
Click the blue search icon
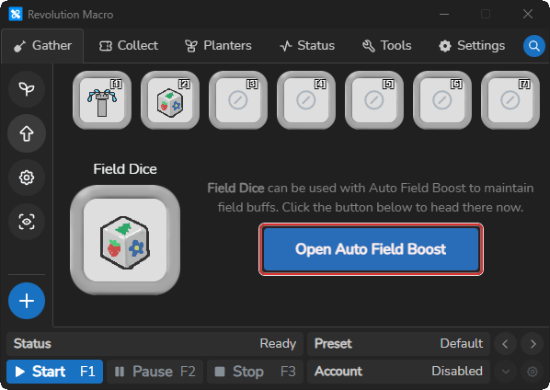click(x=533, y=46)
